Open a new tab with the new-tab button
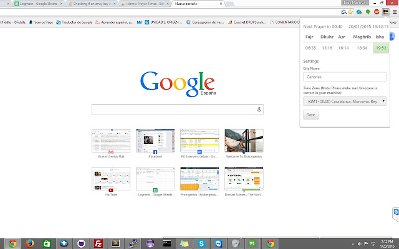Viewport: 399px width, 249px height. [x=230, y=4]
